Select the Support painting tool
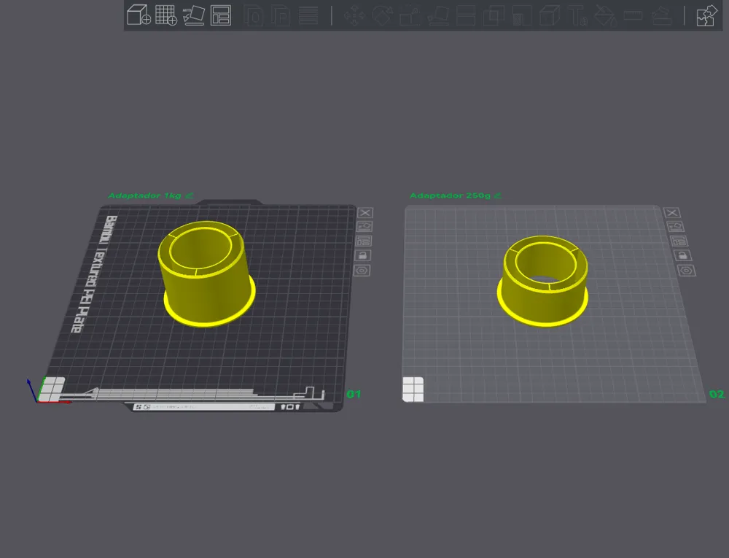729x558 pixels. point(522,15)
